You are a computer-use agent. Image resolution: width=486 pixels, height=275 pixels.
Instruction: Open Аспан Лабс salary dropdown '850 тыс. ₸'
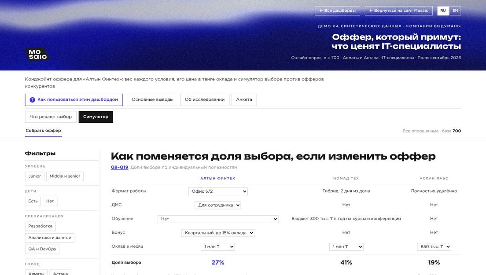click(434, 247)
